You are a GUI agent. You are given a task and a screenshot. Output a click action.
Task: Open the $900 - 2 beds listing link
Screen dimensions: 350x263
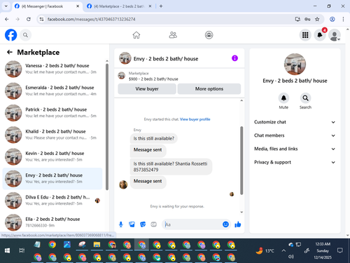153,79
